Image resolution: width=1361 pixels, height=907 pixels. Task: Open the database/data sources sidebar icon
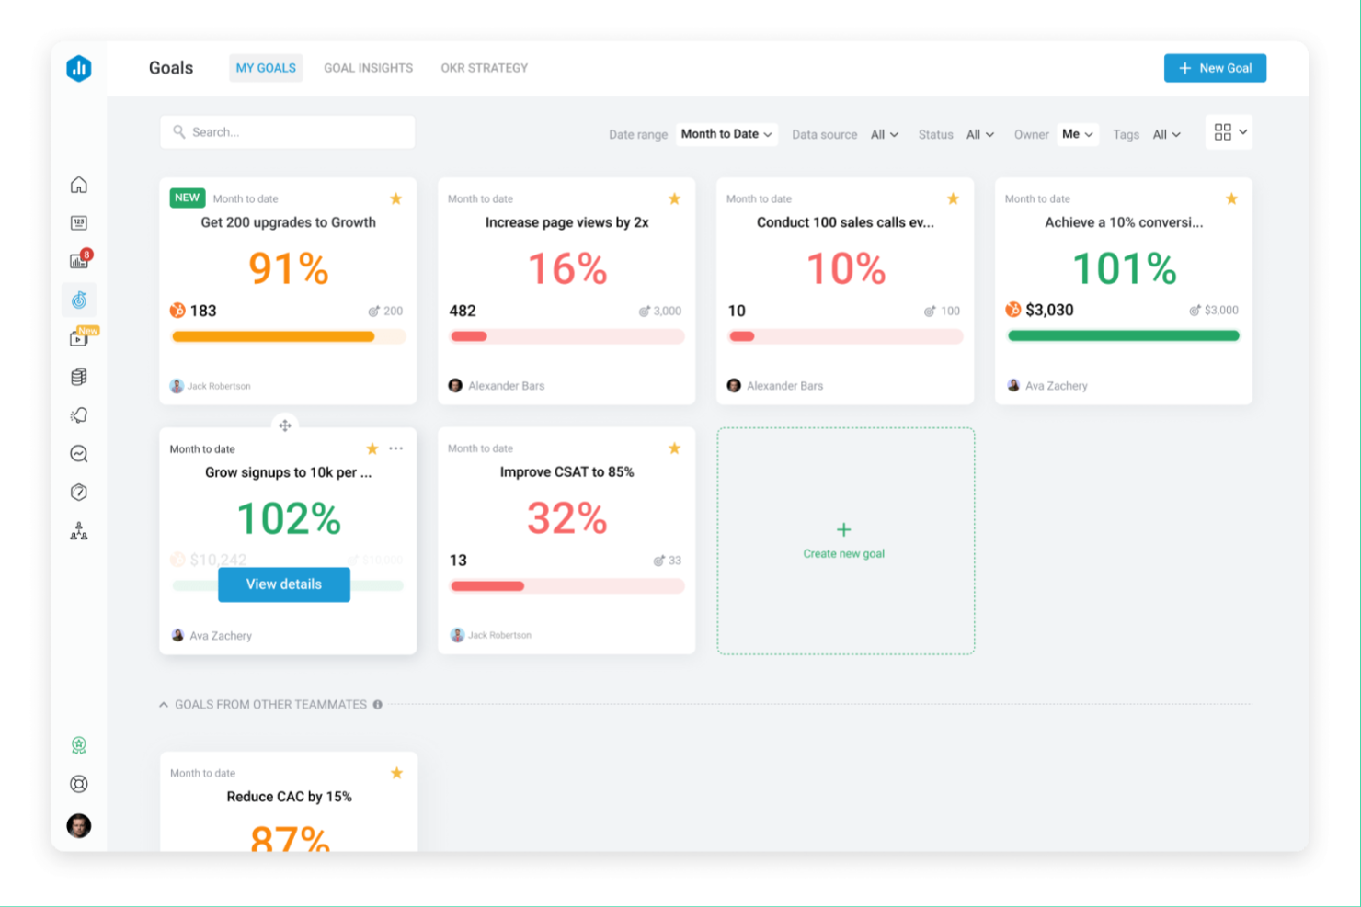coord(79,375)
